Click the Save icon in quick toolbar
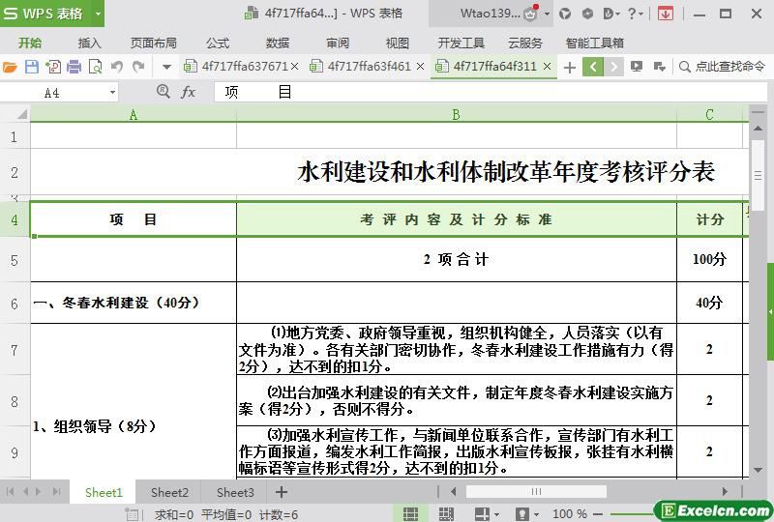Viewport: 774px width, 522px height. click(x=31, y=67)
